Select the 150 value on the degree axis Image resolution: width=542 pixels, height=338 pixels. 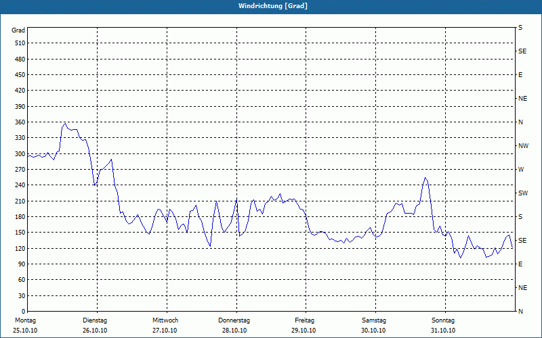20,233
